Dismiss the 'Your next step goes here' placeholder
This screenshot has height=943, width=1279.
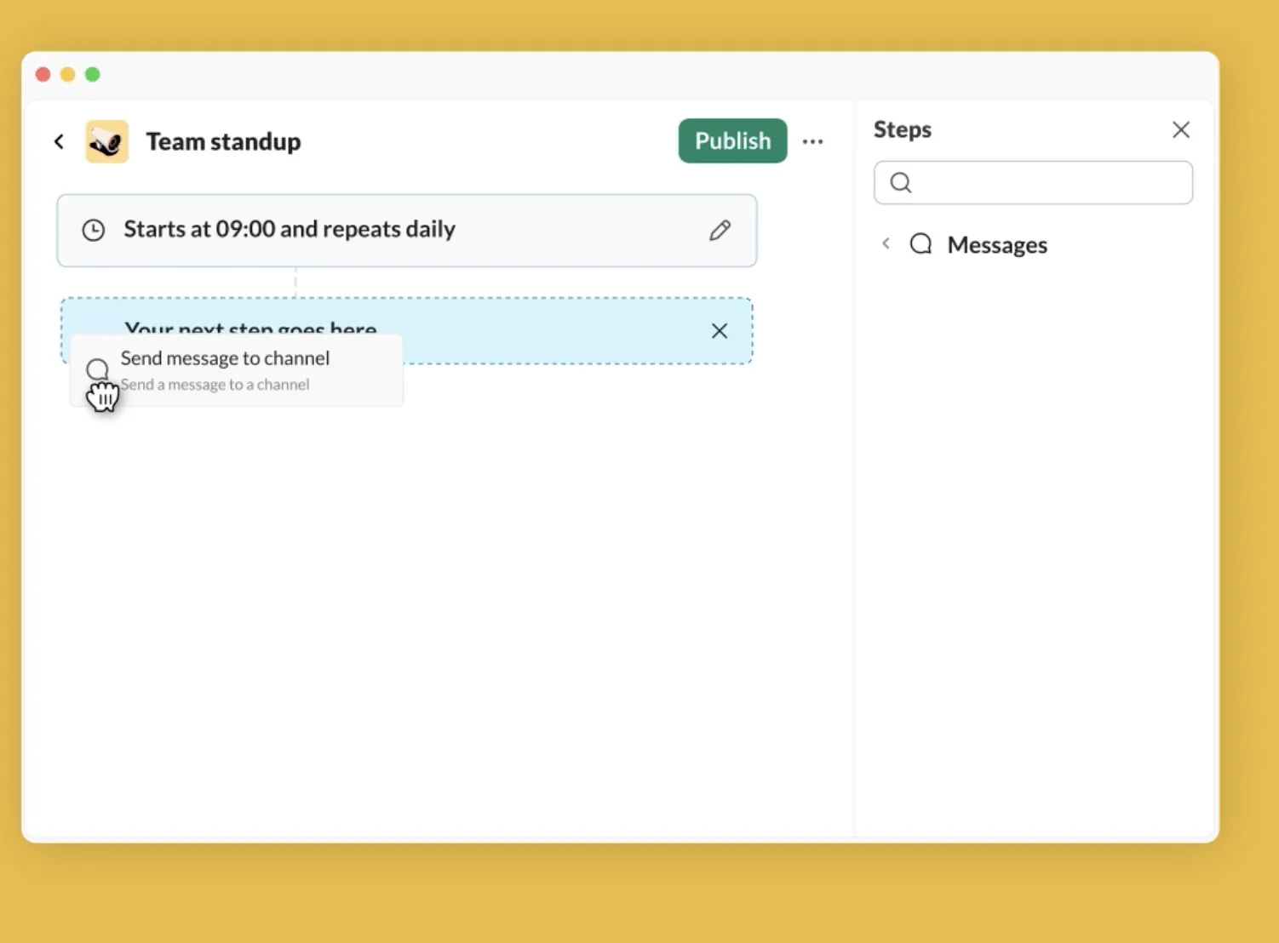[x=720, y=331]
